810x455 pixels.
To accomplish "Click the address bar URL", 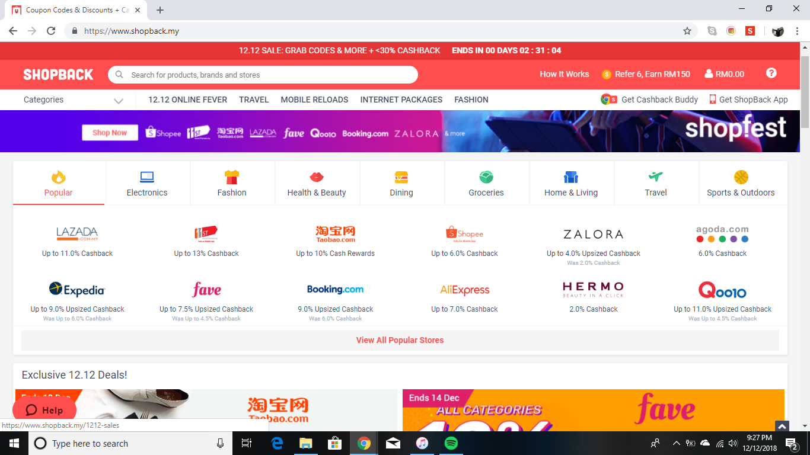I will coord(132,31).
